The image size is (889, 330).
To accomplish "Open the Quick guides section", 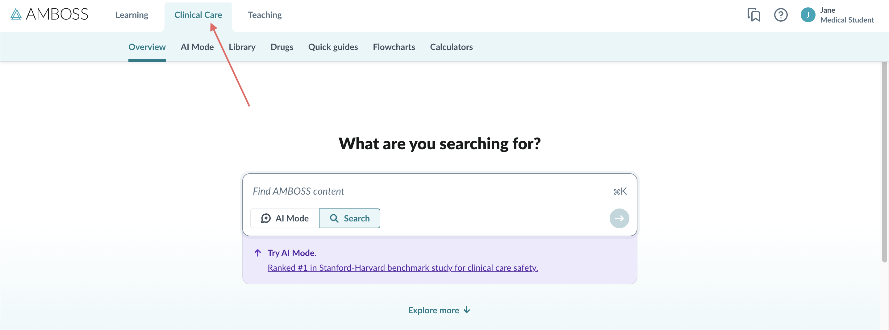I will click(333, 47).
